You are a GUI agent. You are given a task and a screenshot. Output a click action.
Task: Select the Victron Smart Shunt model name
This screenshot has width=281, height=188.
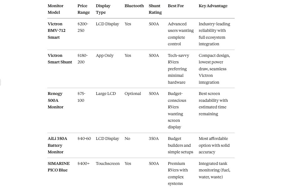coord(60,59)
